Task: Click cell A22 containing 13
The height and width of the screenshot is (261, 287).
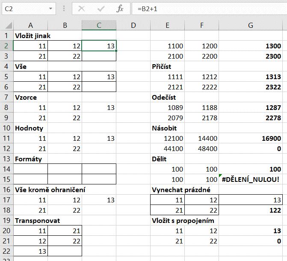Action: [x=30, y=251]
